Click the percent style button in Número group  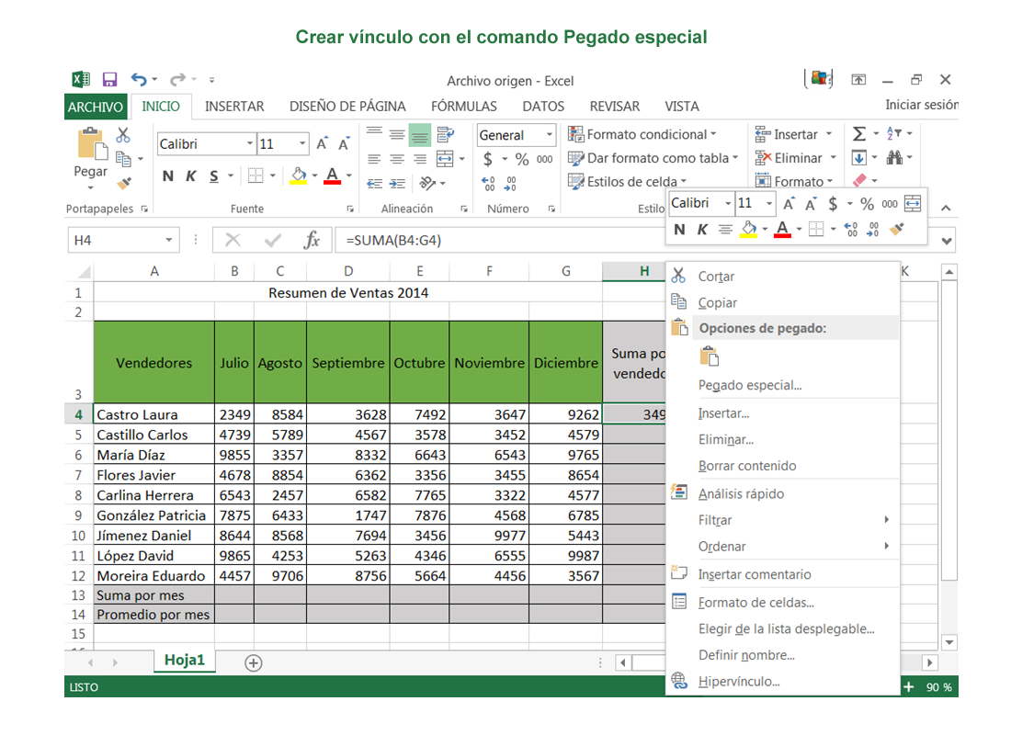522,159
